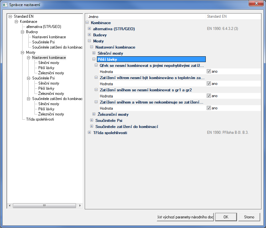Image resolution: width=266 pixels, height=228 pixels.
Task: Expand alternativa (STR/GEO) in right panel
Action: tap(90, 29)
